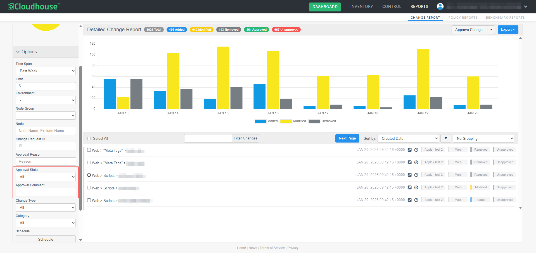Tick checkbox for first Meta Tags change

pyautogui.click(x=89, y=150)
